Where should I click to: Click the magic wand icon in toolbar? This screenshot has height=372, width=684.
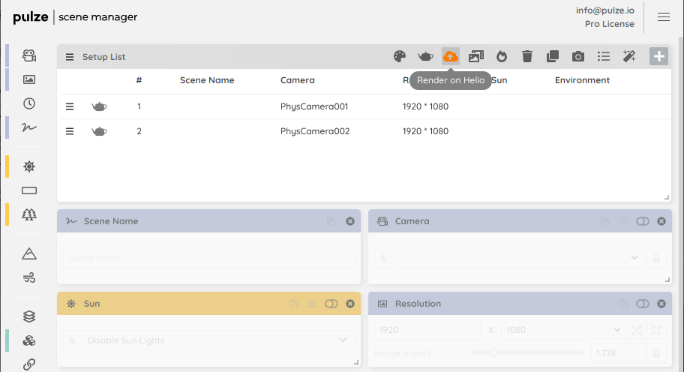point(629,56)
